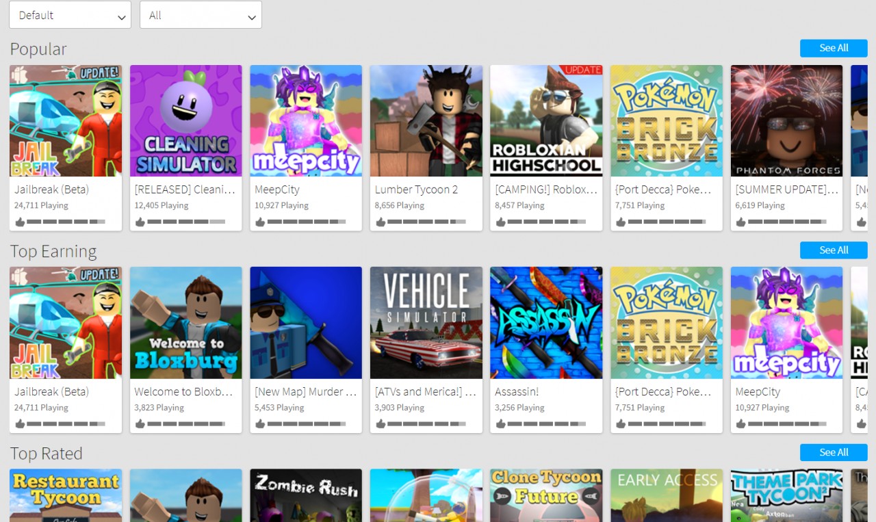Click "[New Map] Murder…" game title
876x522 pixels.
pos(306,391)
